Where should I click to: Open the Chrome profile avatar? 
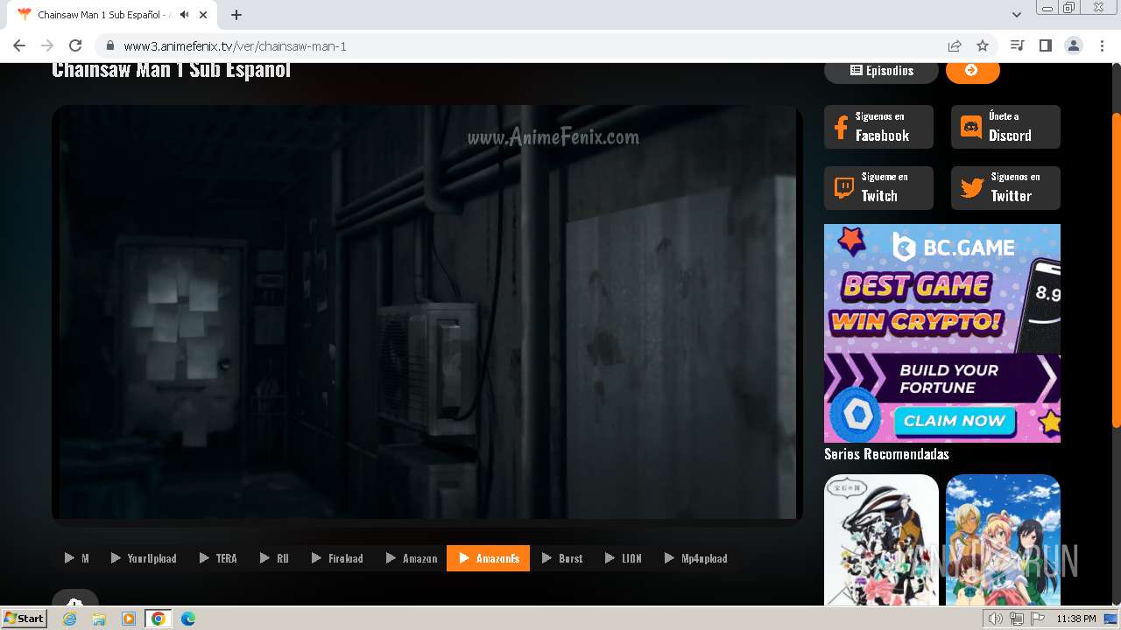tap(1073, 45)
